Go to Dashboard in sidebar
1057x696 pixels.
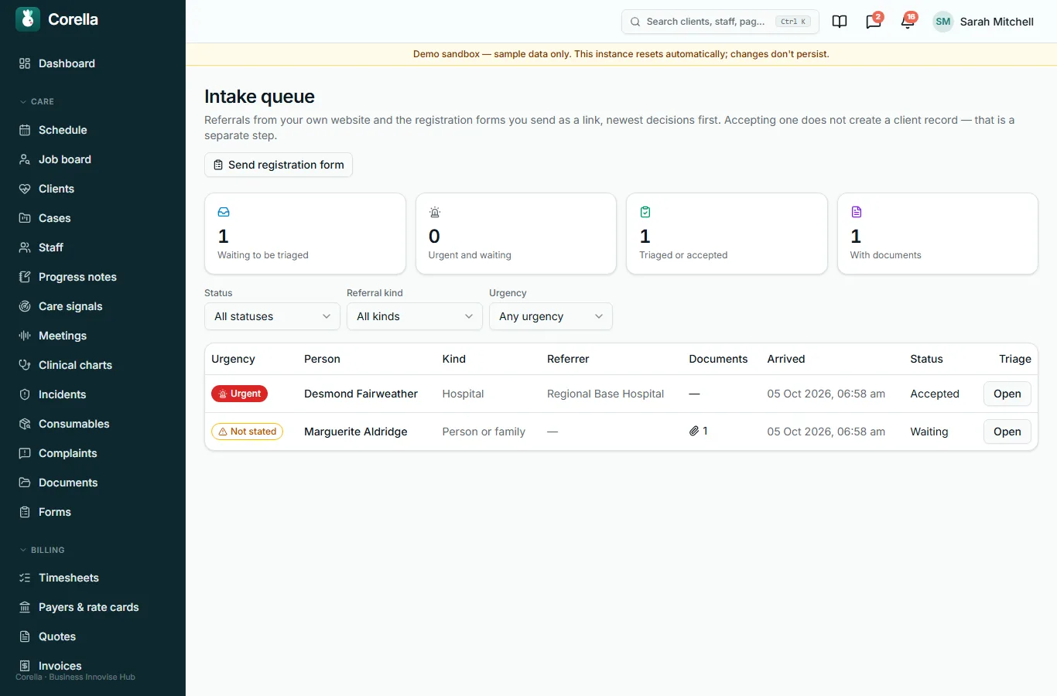93,63
